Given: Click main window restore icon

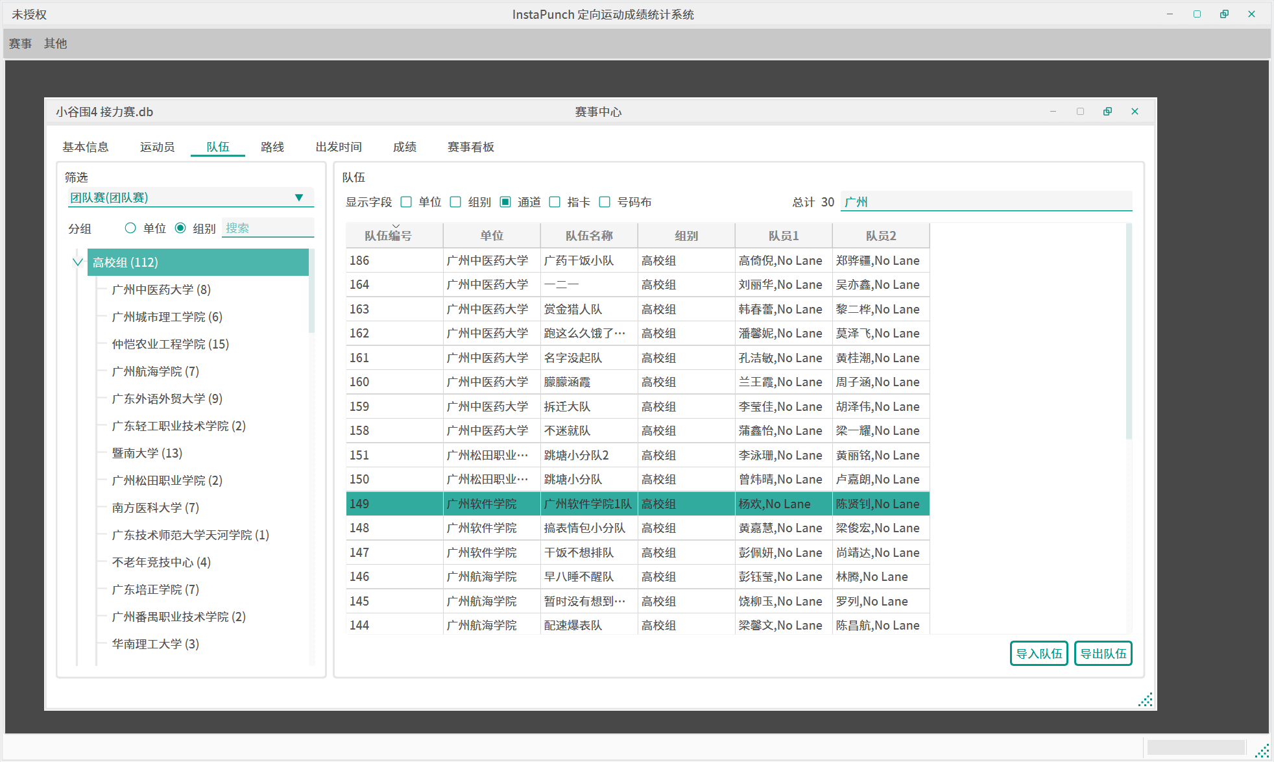Looking at the screenshot, I should (x=1224, y=14).
